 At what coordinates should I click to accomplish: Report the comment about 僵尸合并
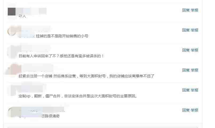(x=194, y=90)
